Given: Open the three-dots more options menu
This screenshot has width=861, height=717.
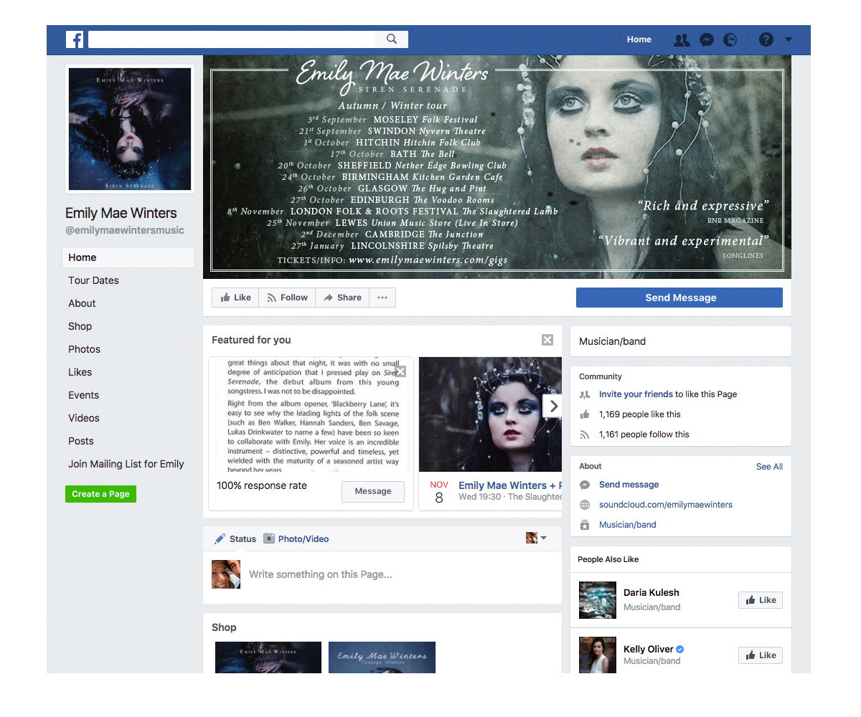Looking at the screenshot, I should click(x=382, y=298).
